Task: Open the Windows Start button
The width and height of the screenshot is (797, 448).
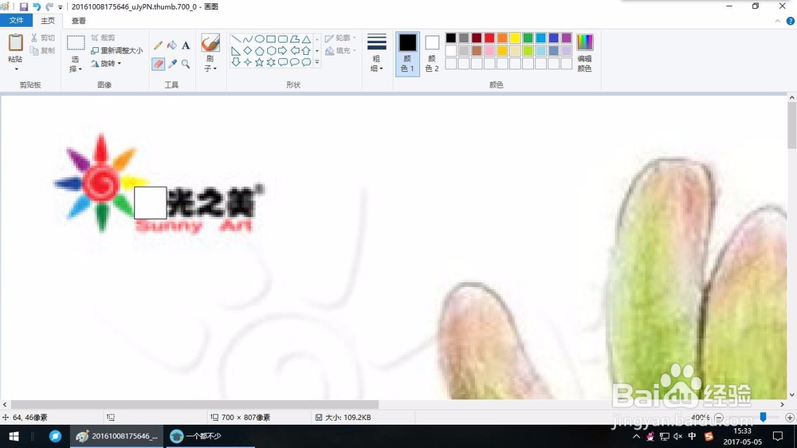Action: [14, 436]
